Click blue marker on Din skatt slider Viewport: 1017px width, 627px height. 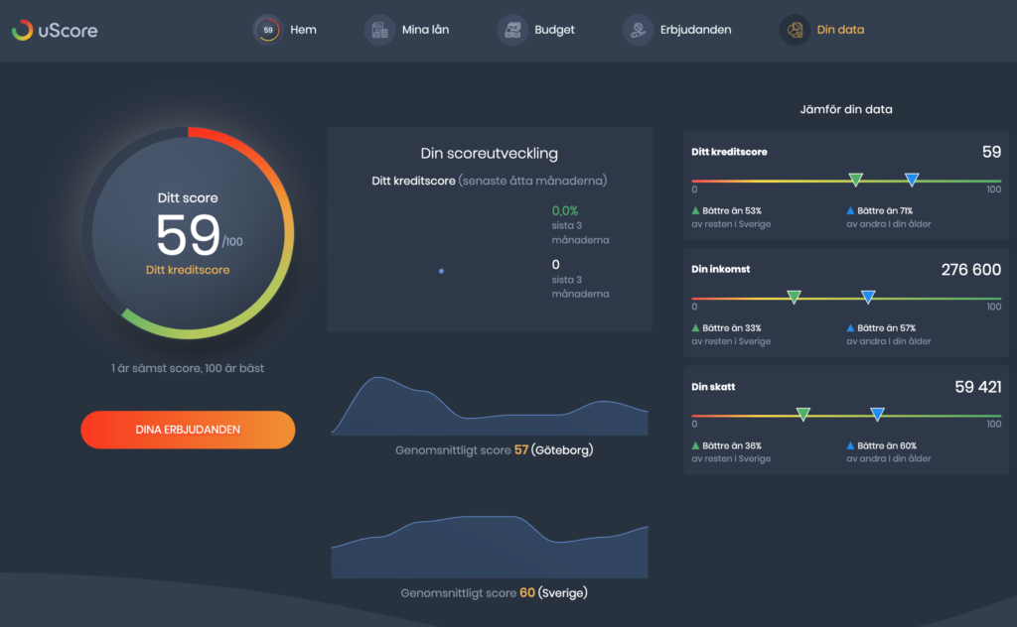click(877, 414)
